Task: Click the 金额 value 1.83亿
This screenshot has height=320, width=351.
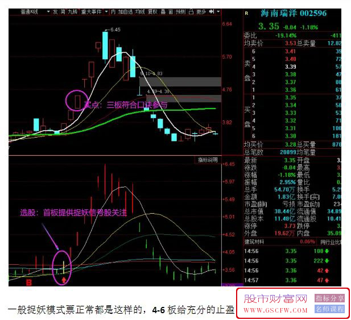Action: pyautogui.click(x=286, y=197)
